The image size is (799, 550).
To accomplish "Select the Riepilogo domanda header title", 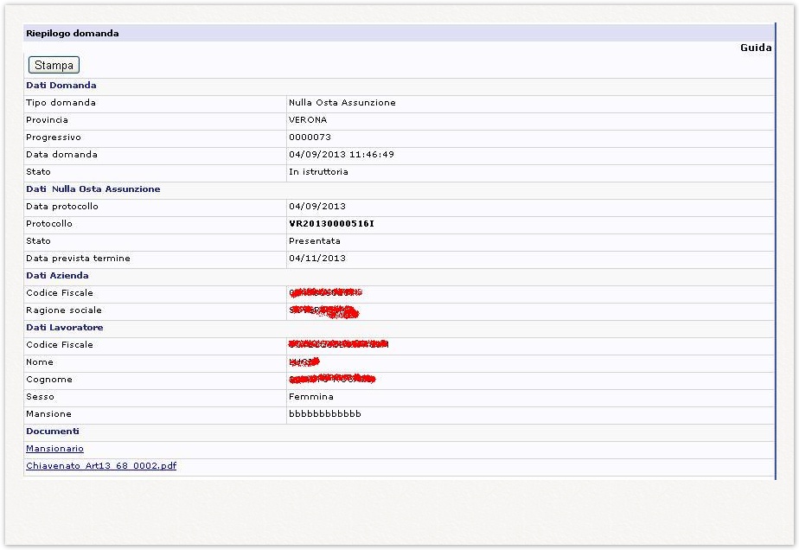I will tap(72, 34).
